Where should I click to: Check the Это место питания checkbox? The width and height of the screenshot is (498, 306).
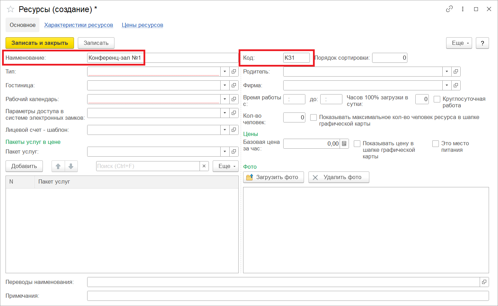tap(435, 144)
